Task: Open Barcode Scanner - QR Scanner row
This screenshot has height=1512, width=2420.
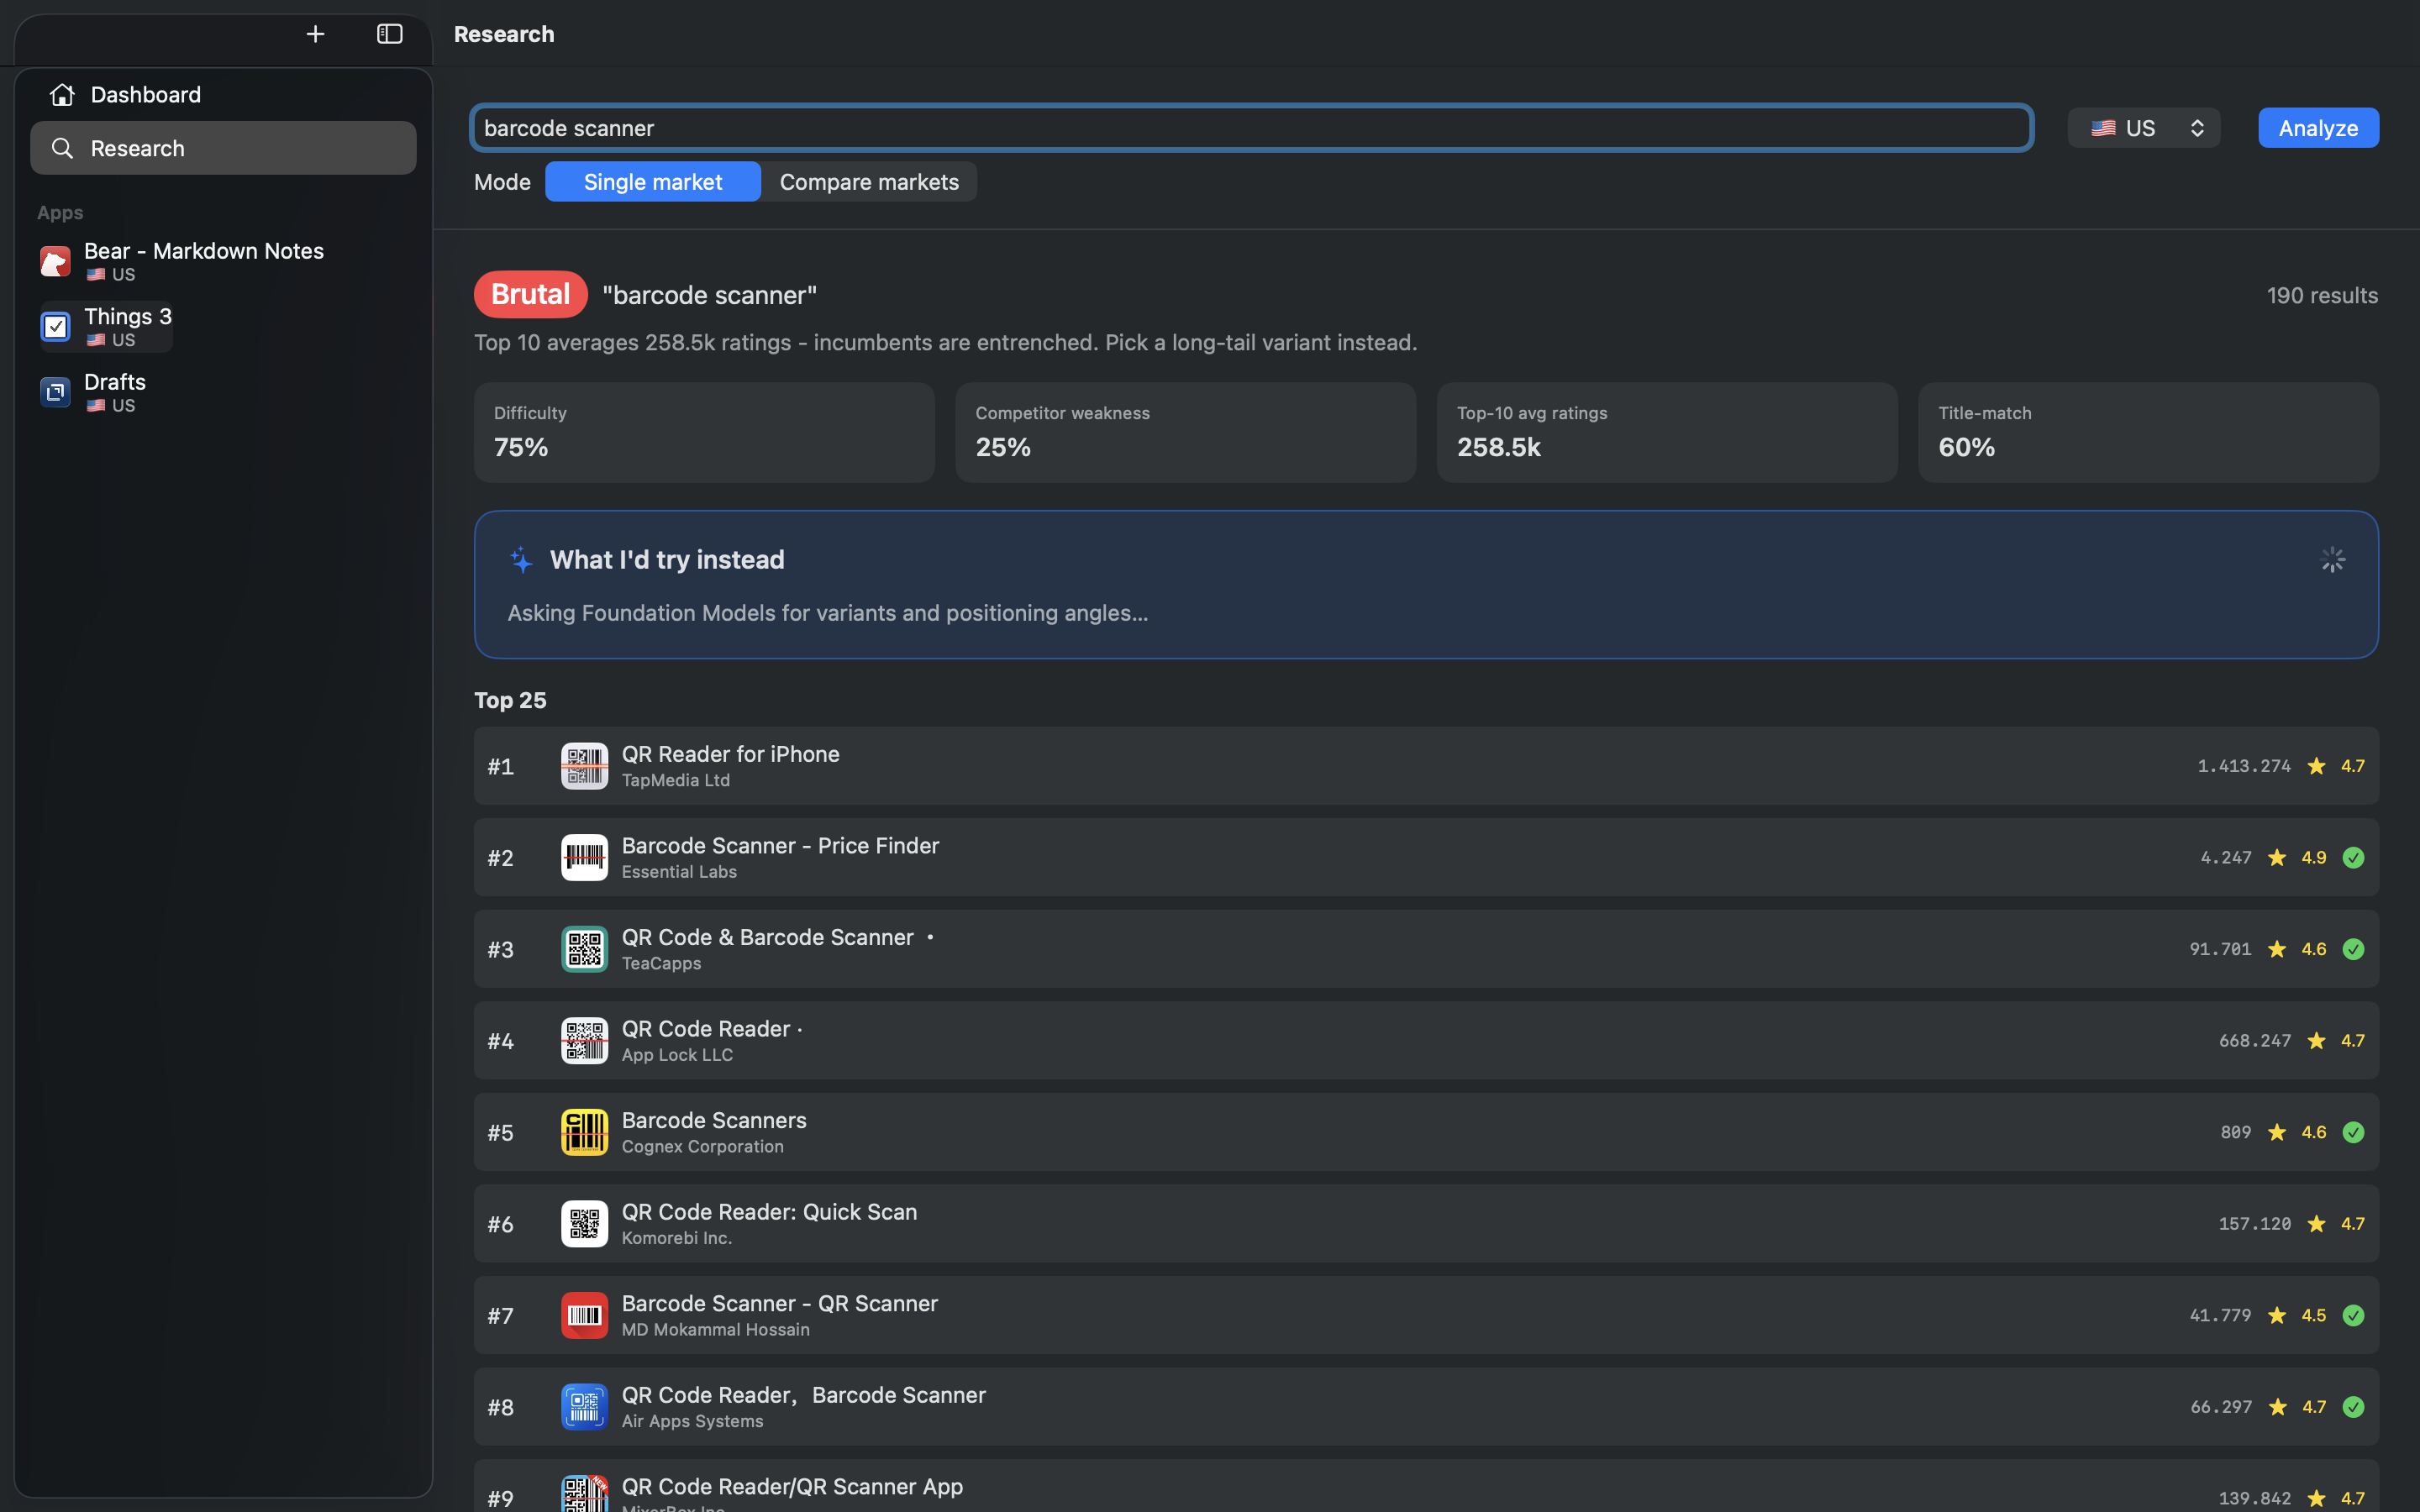Action: coord(1426,1315)
